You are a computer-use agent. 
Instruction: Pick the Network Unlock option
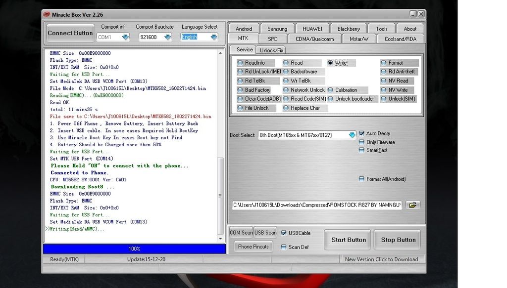coord(286,90)
